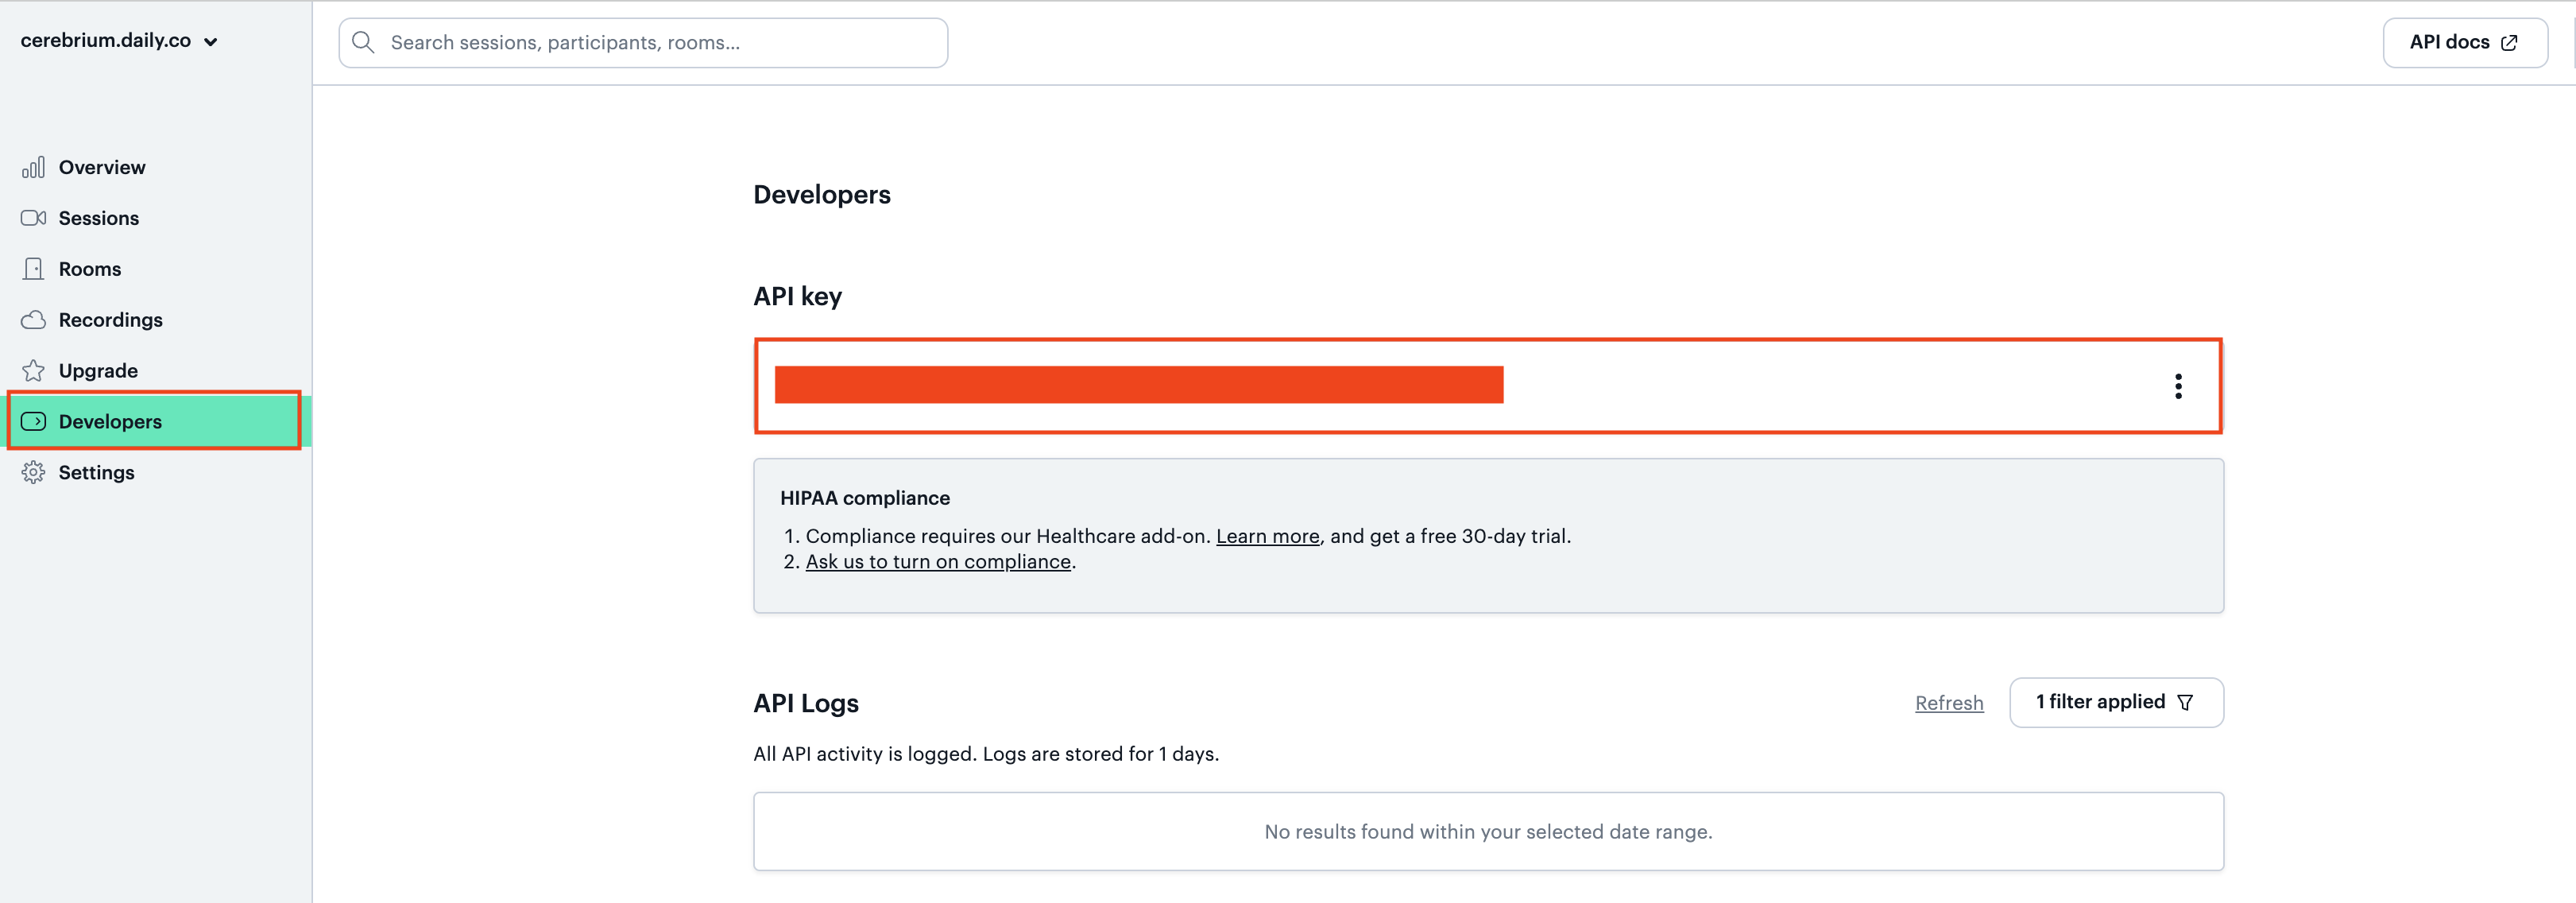
Task: Select the Settings sidebar item
Action: coord(96,472)
